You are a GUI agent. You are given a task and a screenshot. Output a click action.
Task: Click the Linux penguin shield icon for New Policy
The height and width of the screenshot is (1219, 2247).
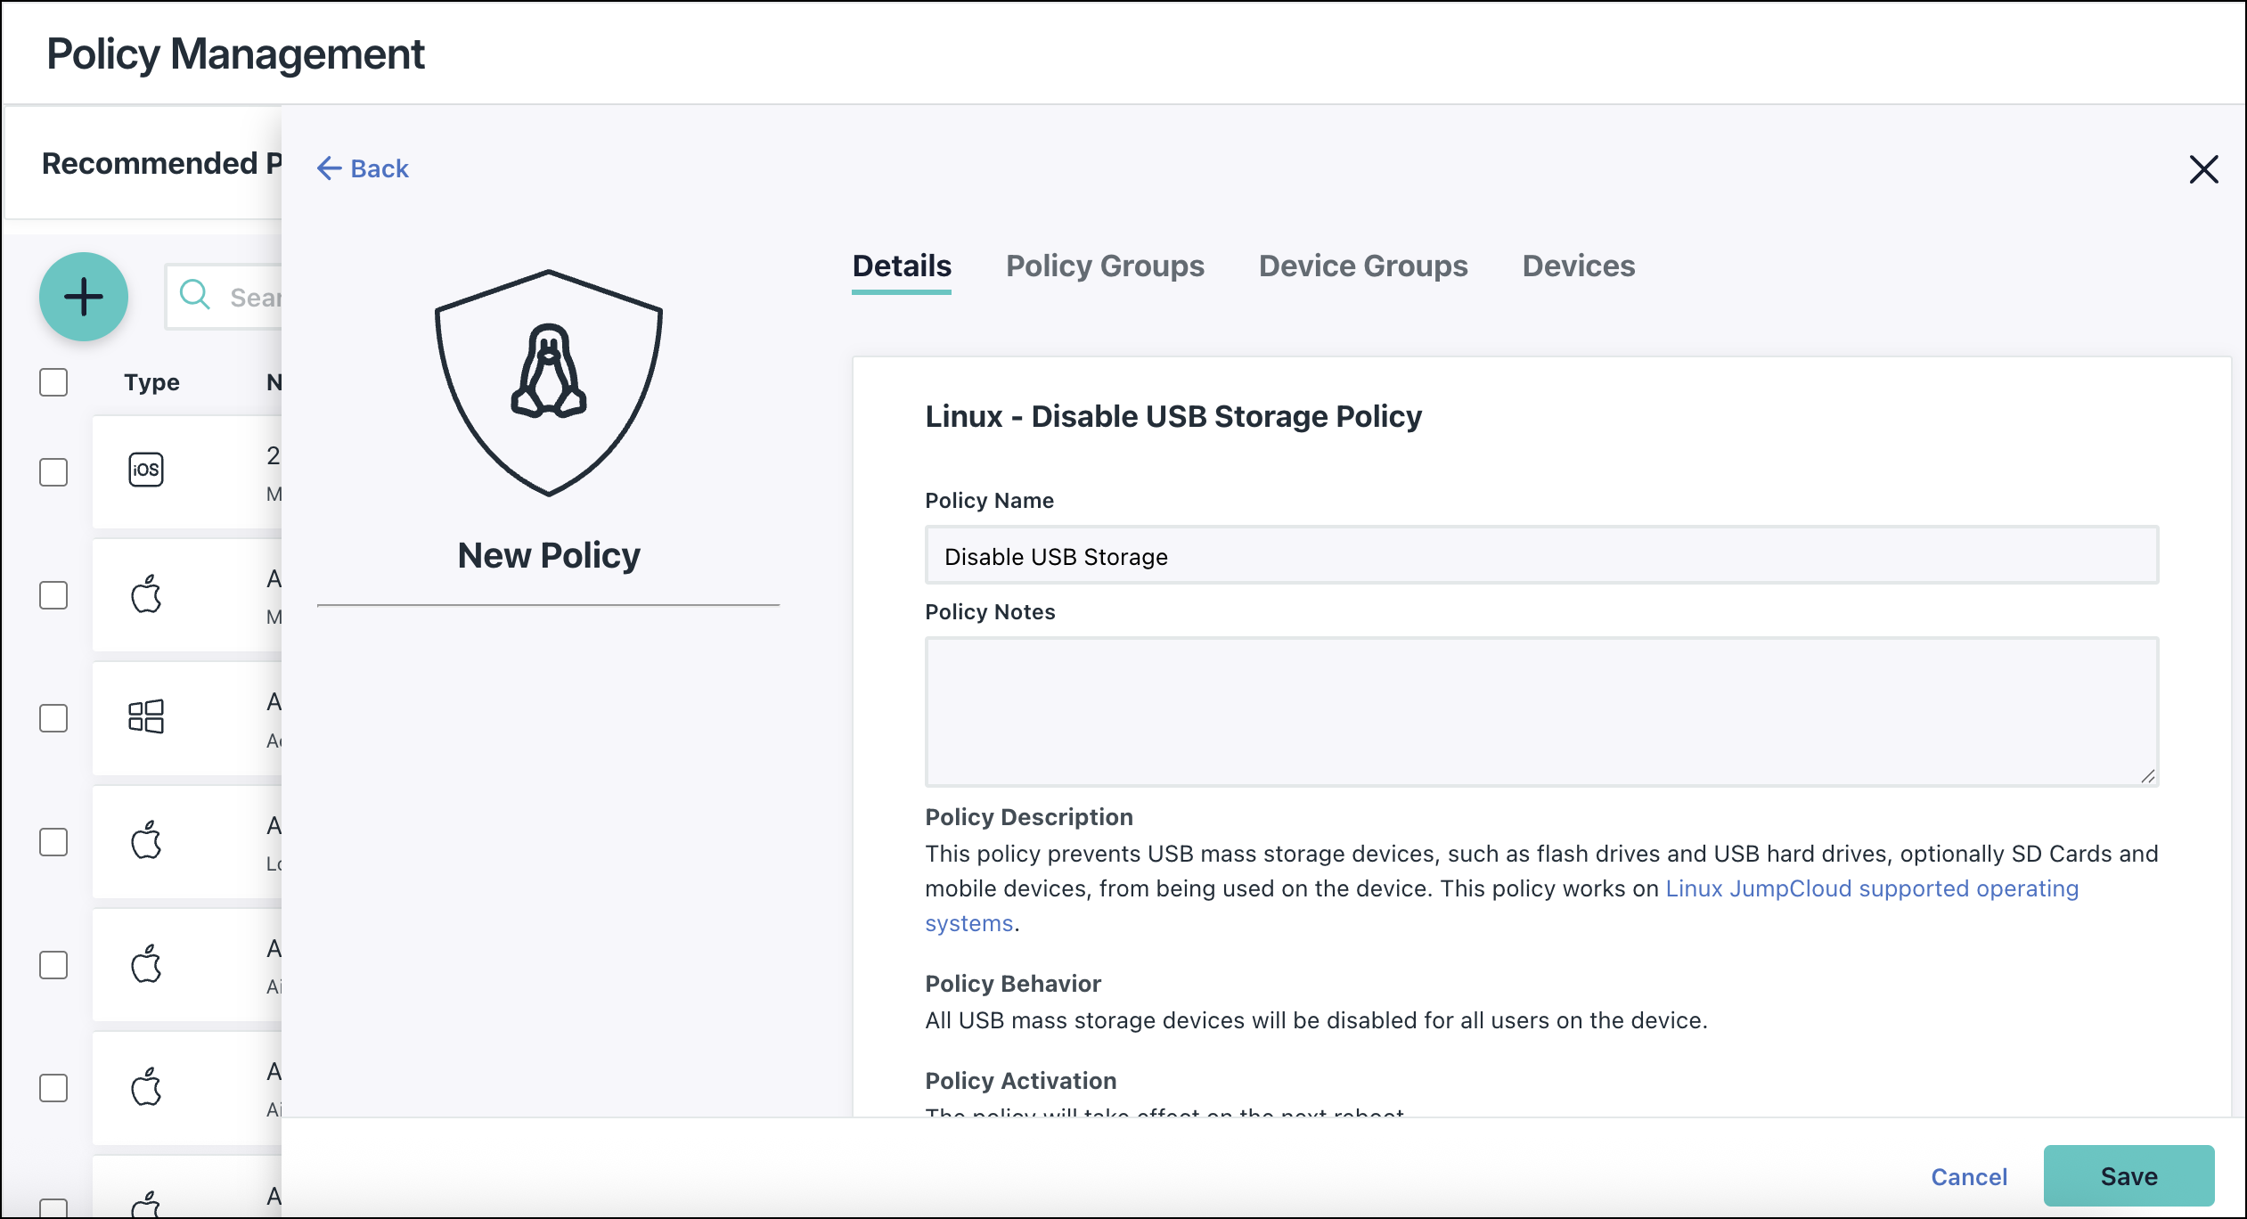point(547,383)
